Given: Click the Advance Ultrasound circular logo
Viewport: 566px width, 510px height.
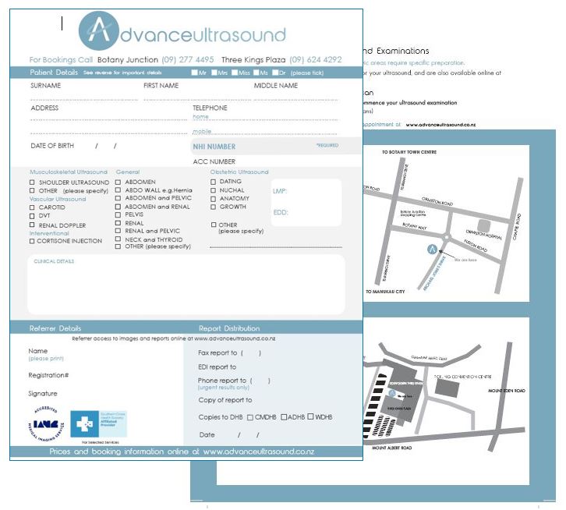Looking at the screenshot, I should [98, 30].
